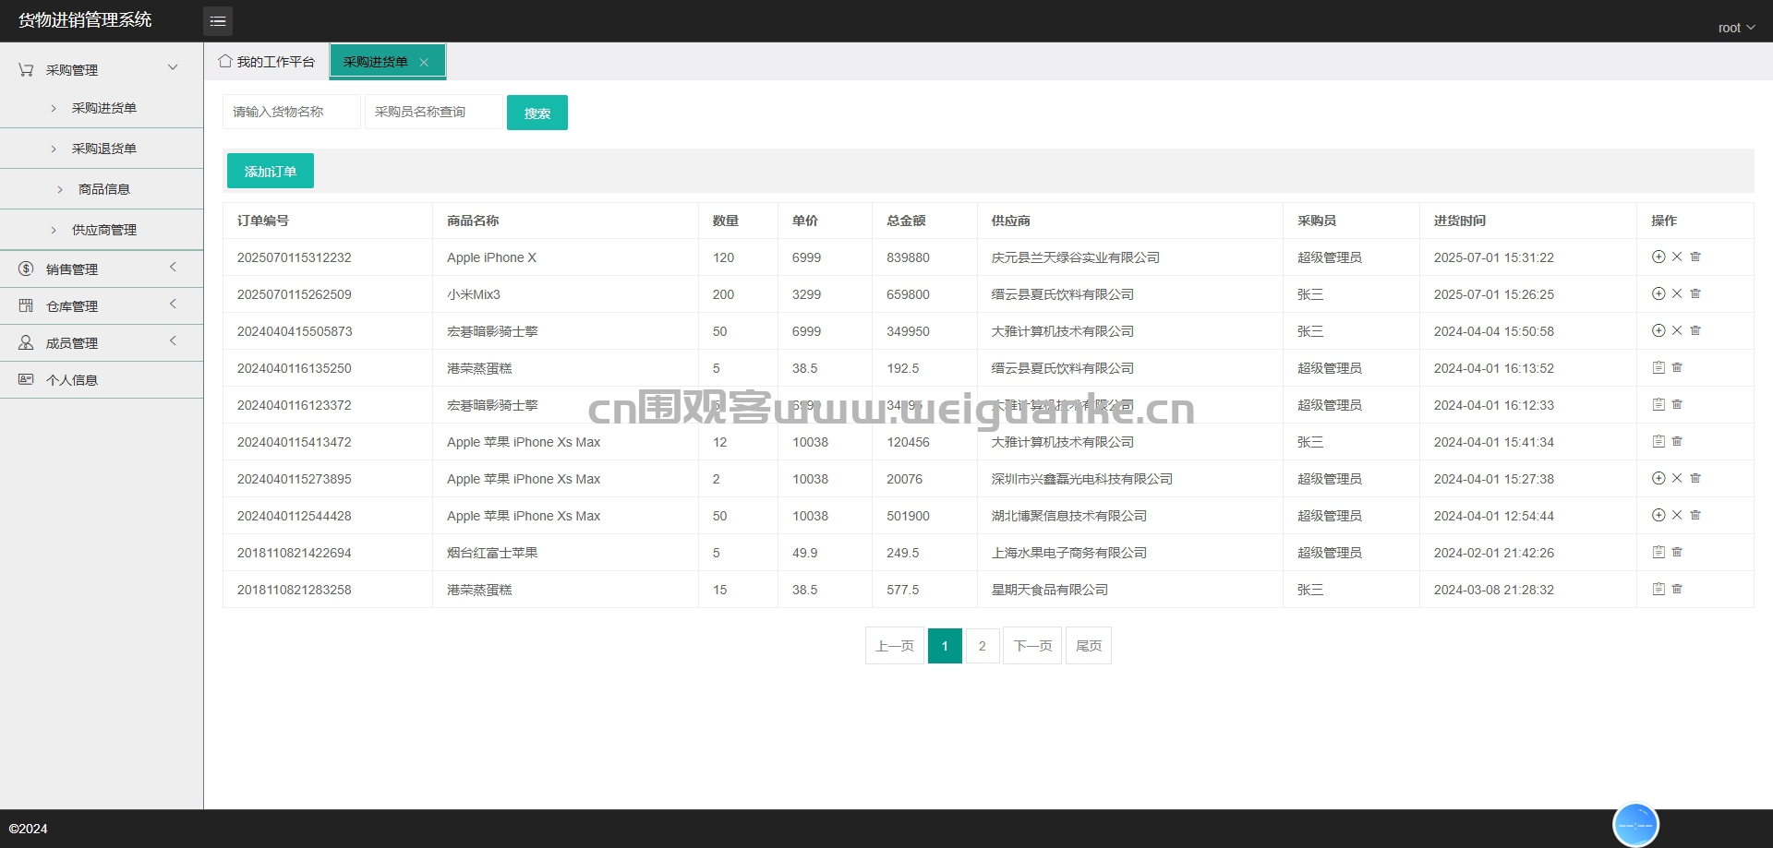Click trash icon for order 2024040415505873
Screen dimensions: 1773x848
click(x=1695, y=331)
